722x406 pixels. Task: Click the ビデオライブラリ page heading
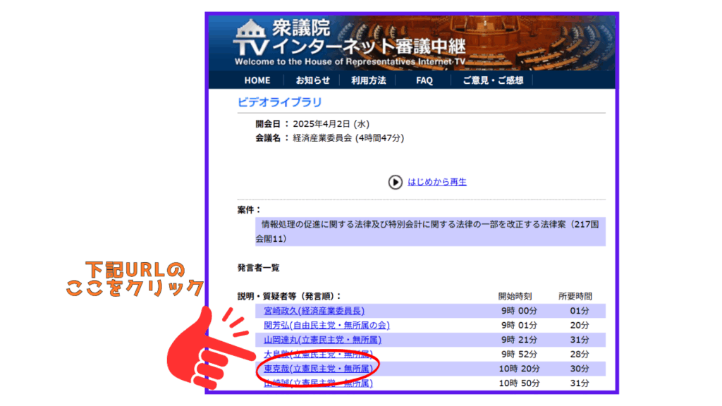[x=279, y=101]
